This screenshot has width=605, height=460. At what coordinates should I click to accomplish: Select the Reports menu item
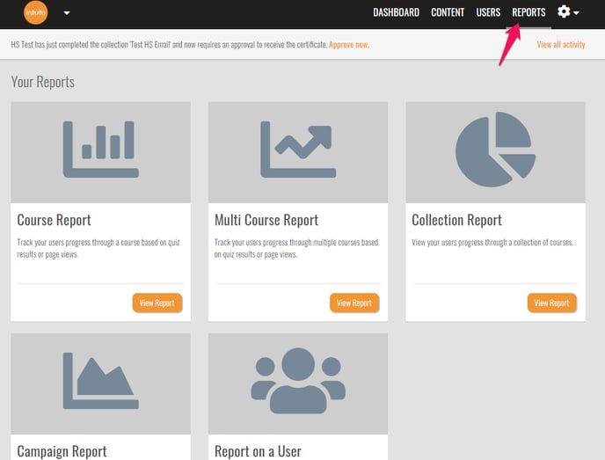tap(528, 12)
